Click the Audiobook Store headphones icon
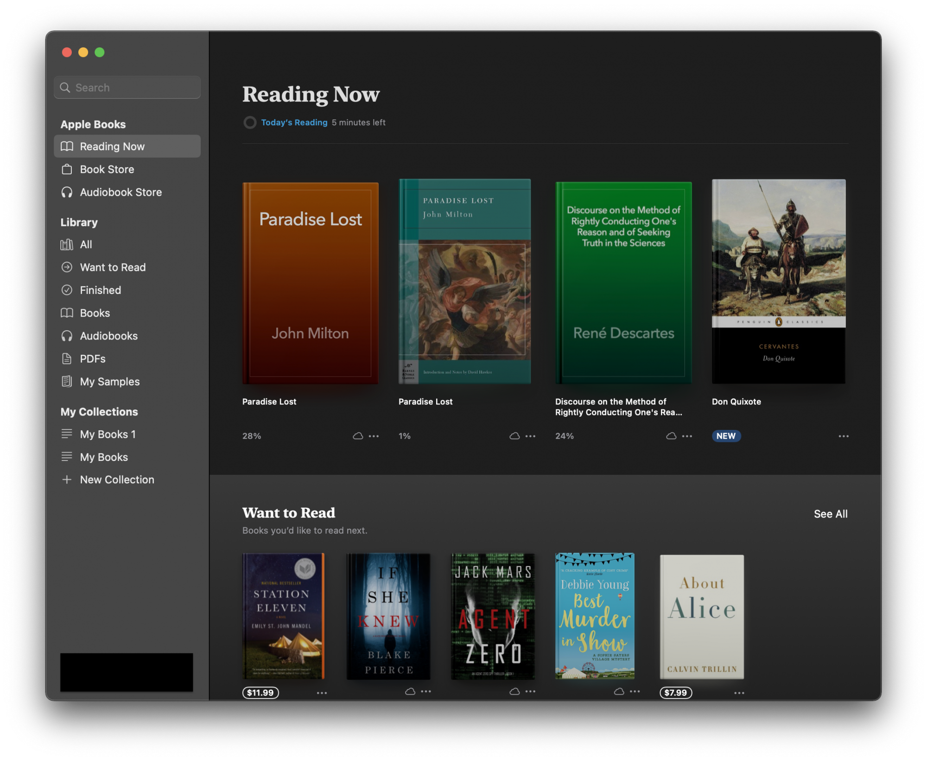The image size is (927, 761). (67, 192)
